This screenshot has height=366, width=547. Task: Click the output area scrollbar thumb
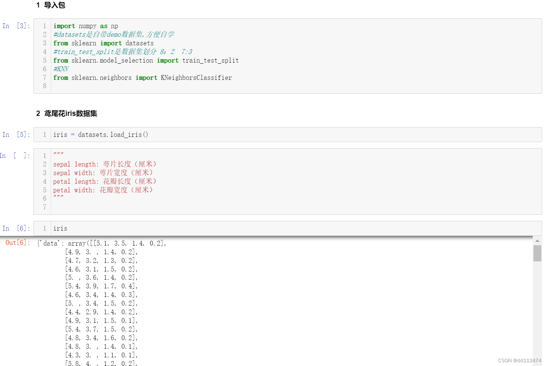point(537,253)
